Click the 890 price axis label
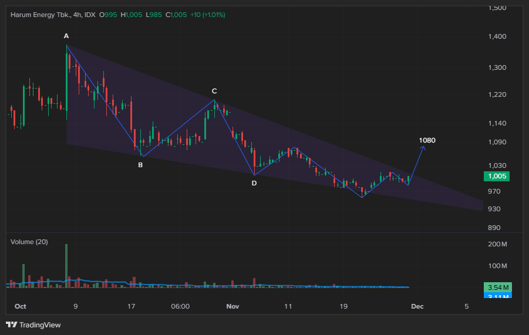This screenshot has height=335, width=529. 494,228
